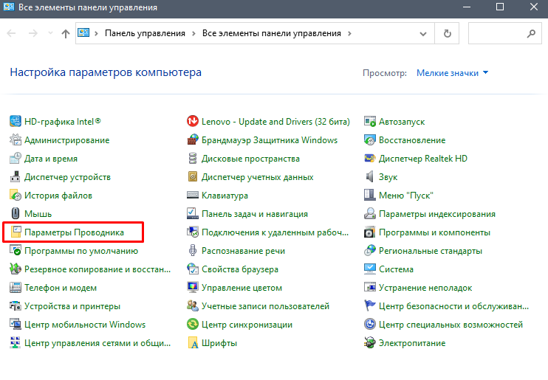
Task: Expand the address bar history dropdown
Action: coord(423,33)
